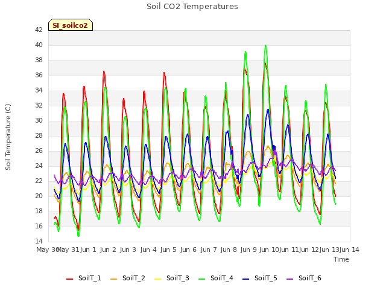Click the Jun 5 x-axis tick label

pos(168,250)
